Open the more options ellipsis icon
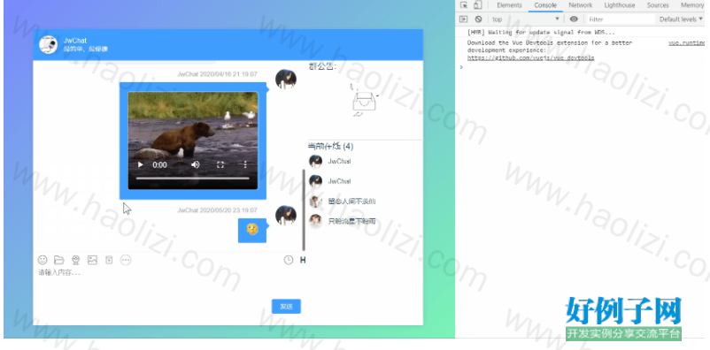 point(126,260)
